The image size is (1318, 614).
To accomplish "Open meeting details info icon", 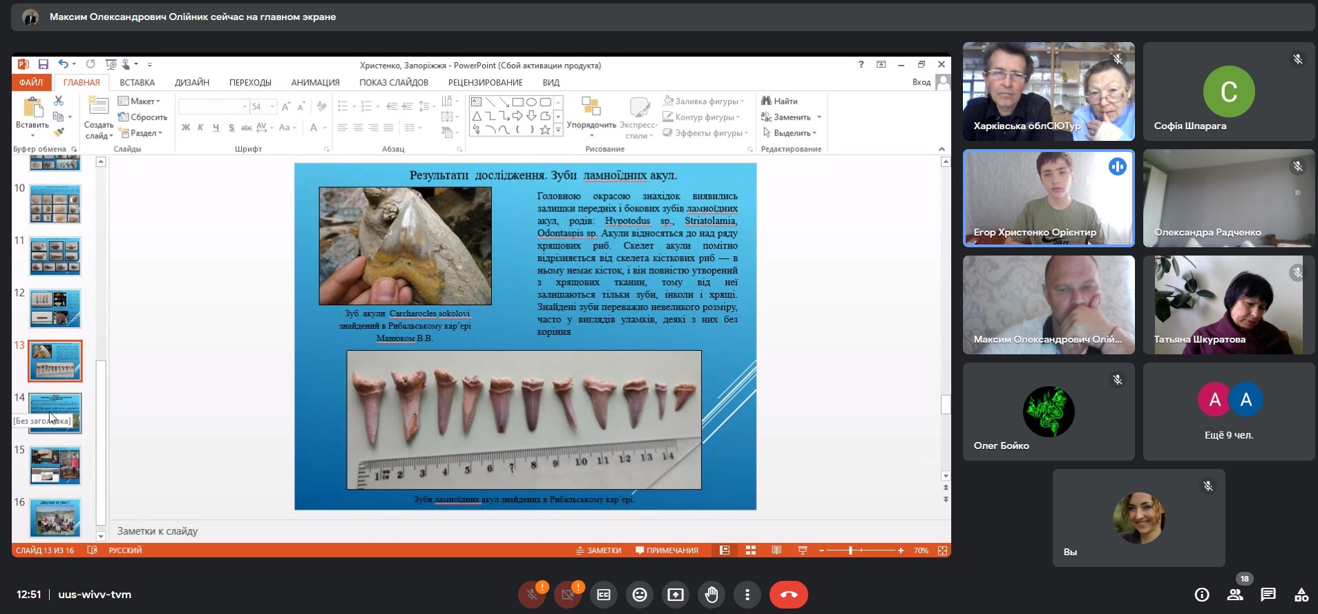I will pos(1202,595).
